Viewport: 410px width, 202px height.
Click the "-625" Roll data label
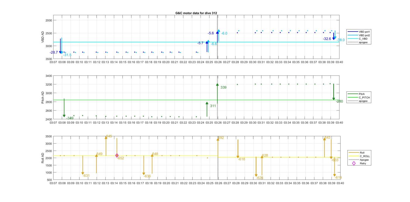(260, 178)
